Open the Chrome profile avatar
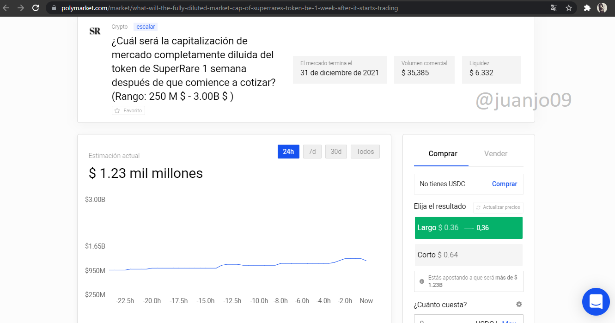The image size is (615, 323). click(602, 8)
